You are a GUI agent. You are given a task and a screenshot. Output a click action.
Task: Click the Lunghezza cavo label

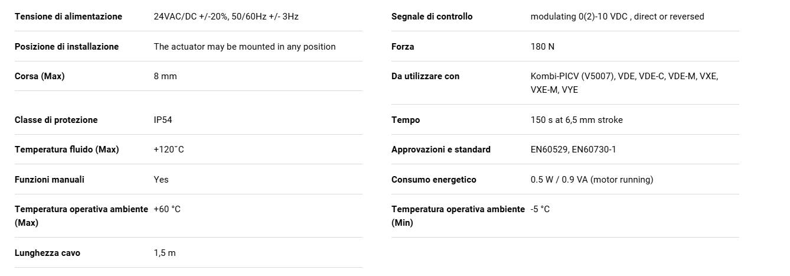47,253
